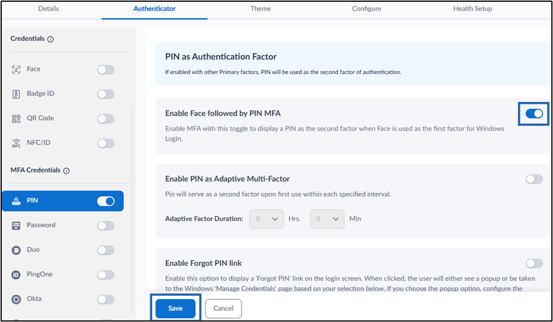Open the Health Setup tab
Image resolution: width=553 pixels, height=322 pixels.
472,9
